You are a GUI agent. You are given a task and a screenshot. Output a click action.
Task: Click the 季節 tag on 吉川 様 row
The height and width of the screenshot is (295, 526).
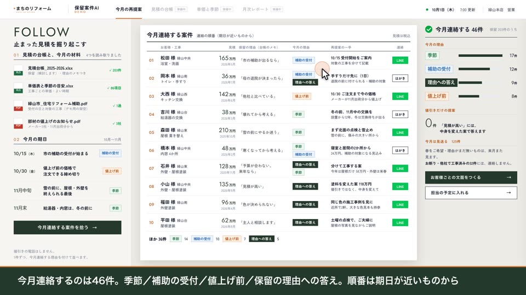pos(298,114)
